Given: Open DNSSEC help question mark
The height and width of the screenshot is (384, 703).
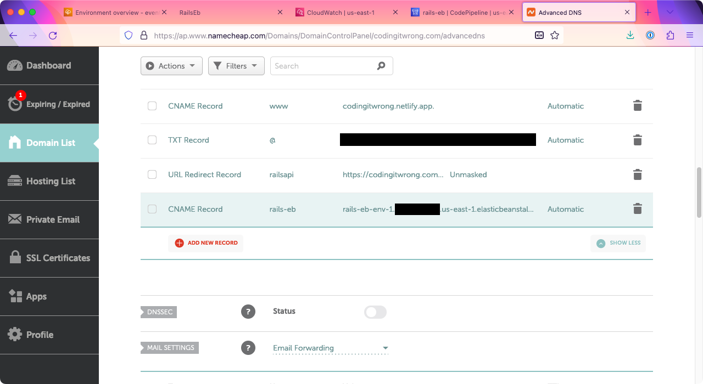Looking at the screenshot, I should (248, 312).
